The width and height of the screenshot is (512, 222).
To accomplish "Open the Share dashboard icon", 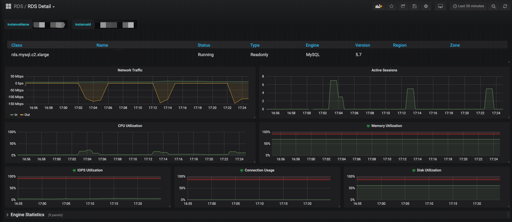I will pyautogui.click(x=403, y=6).
